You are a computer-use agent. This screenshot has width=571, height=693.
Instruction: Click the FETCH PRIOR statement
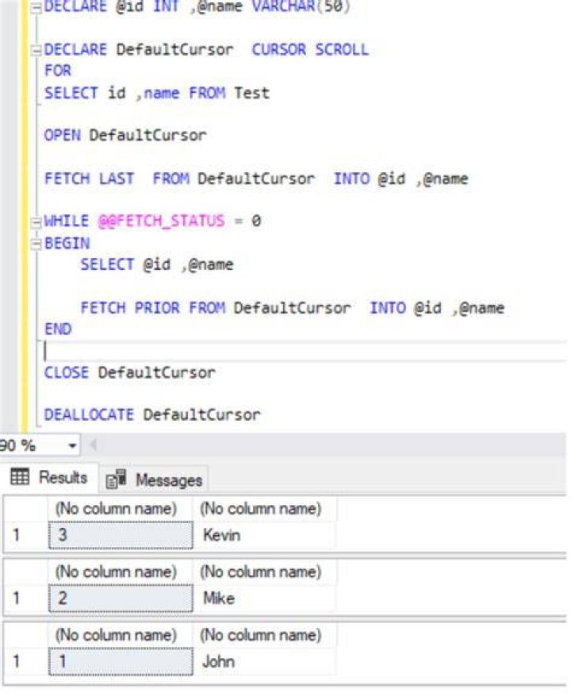(x=292, y=308)
